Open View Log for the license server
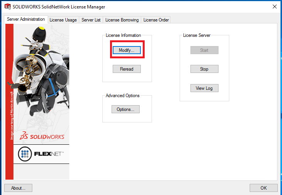This screenshot has width=282, height=195. pyautogui.click(x=204, y=88)
